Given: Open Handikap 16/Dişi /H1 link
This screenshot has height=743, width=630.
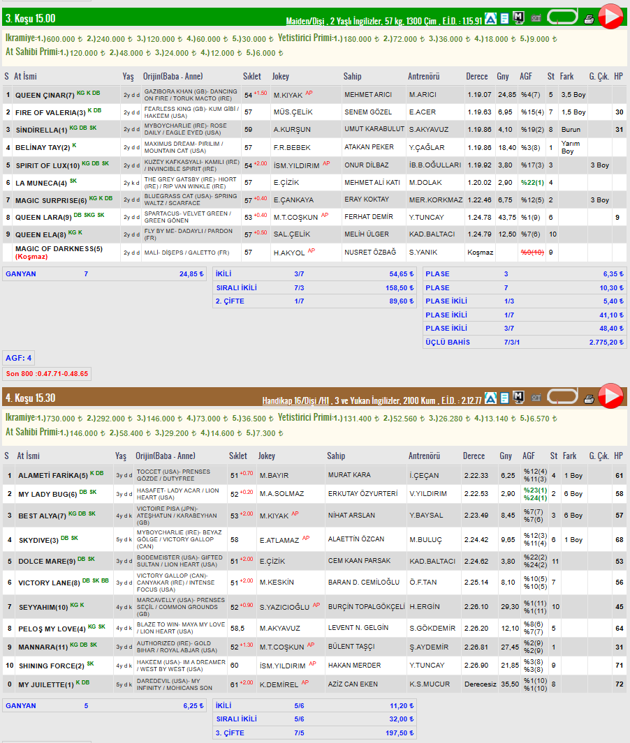Looking at the screenshot, I should tap(295, 401).
